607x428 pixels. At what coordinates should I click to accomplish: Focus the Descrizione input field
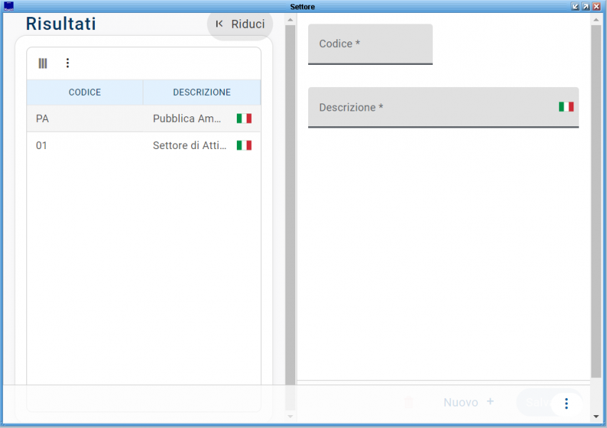443,107
